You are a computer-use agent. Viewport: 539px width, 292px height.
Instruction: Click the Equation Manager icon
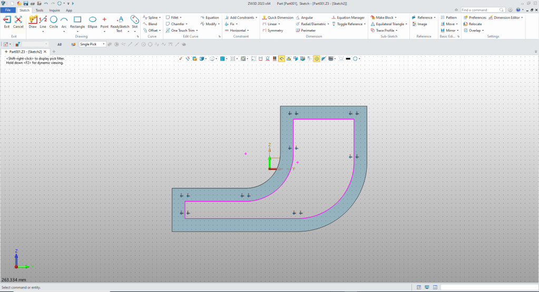point(348,17)
